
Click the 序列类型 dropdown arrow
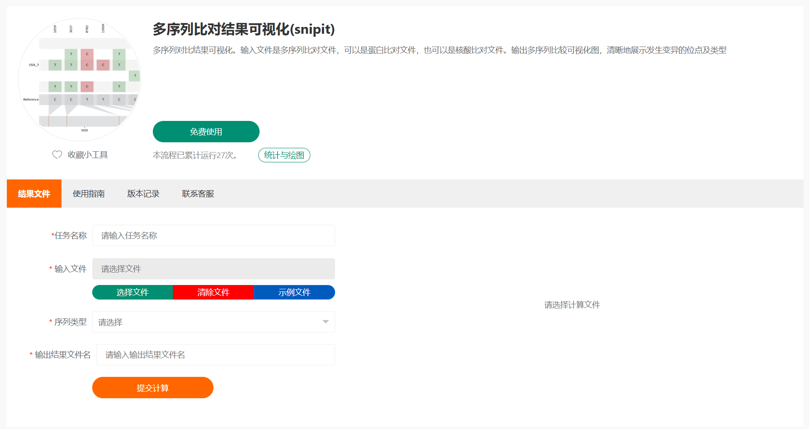[x=326, y=322]
